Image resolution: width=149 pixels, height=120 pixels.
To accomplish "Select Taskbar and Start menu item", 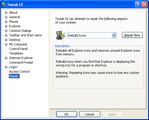I will click(x=26, y=35).
